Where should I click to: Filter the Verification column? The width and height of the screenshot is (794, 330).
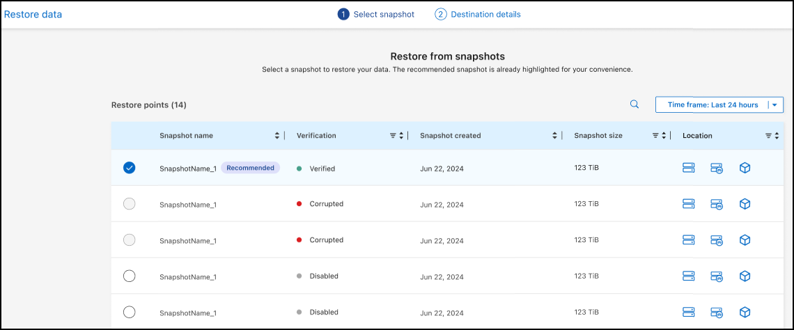(x=393, y=136)
